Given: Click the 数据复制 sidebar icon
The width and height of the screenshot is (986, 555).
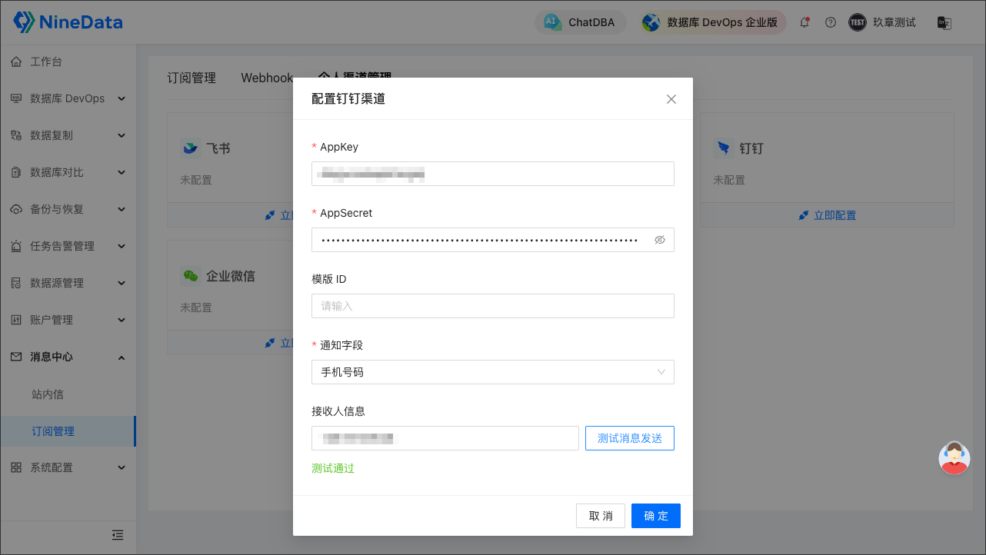Looking at the screenshot, I should click(16, 135).
